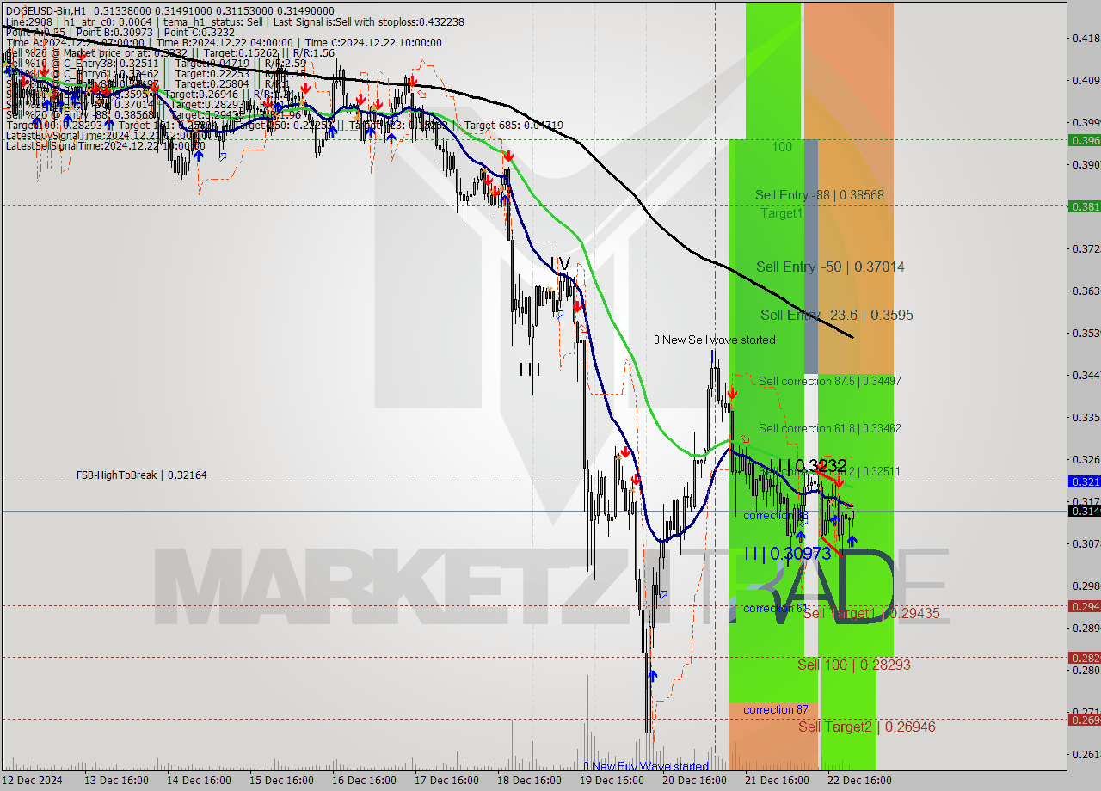The height and width of the screenshot is (791, 1101).
Task: Click the 'Sell Entry -88 | 0.38568' label
Action: (820, 195)
